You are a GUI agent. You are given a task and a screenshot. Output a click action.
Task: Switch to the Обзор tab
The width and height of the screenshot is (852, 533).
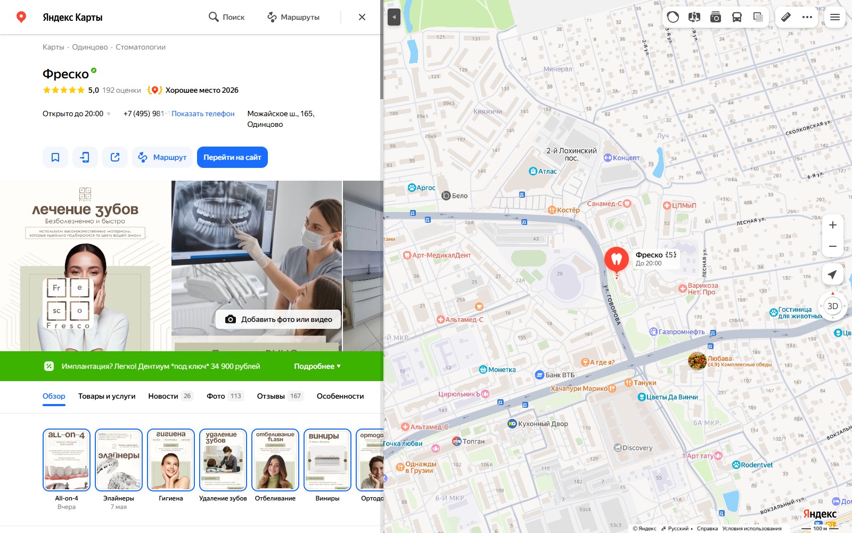pos(54,396)
